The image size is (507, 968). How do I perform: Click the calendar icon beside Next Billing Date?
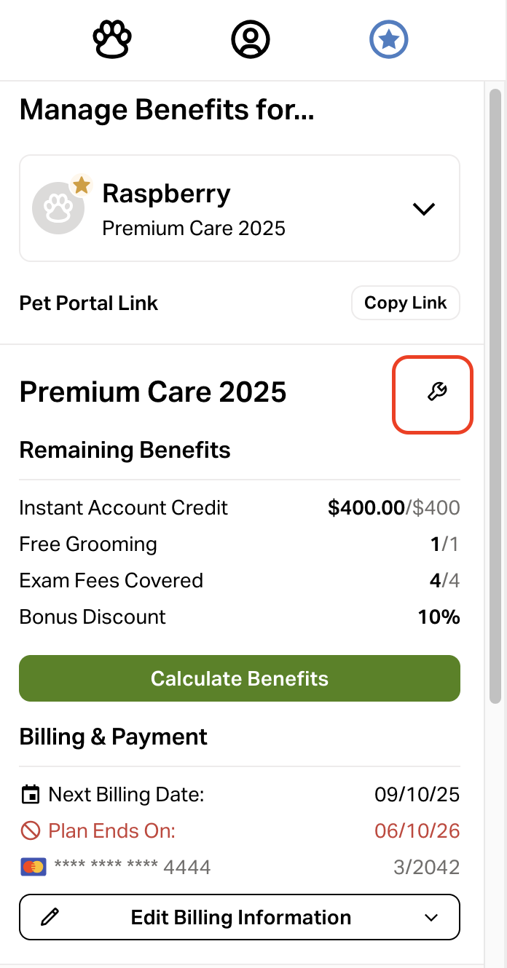click(30, 794)
